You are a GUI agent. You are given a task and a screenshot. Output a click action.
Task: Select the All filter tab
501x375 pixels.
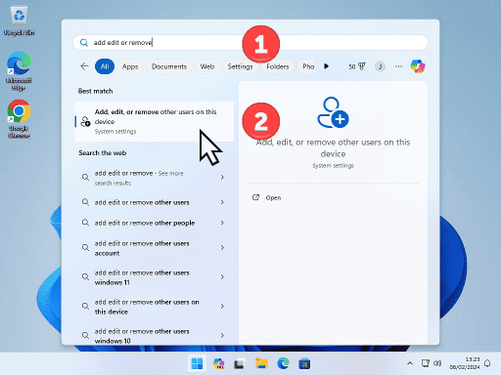click(105, 66)
